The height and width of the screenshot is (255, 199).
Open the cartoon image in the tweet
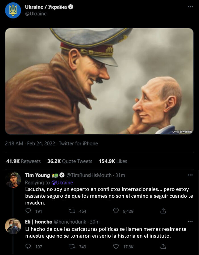(x=99, y=81)
